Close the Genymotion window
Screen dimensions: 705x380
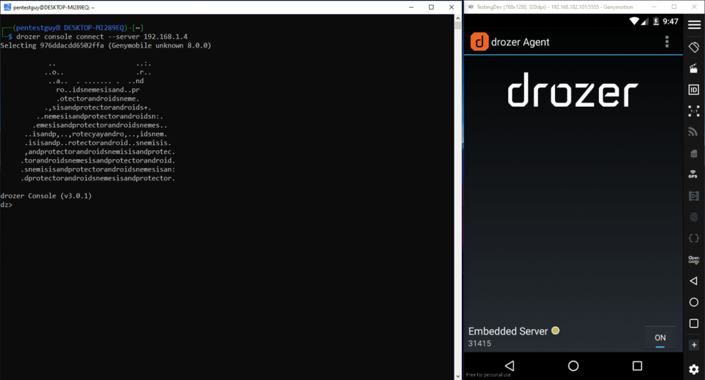(x=695, y=7)
